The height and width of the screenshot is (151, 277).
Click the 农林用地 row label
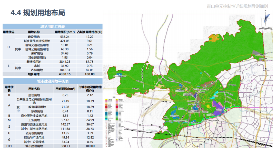tap(37, 70)
